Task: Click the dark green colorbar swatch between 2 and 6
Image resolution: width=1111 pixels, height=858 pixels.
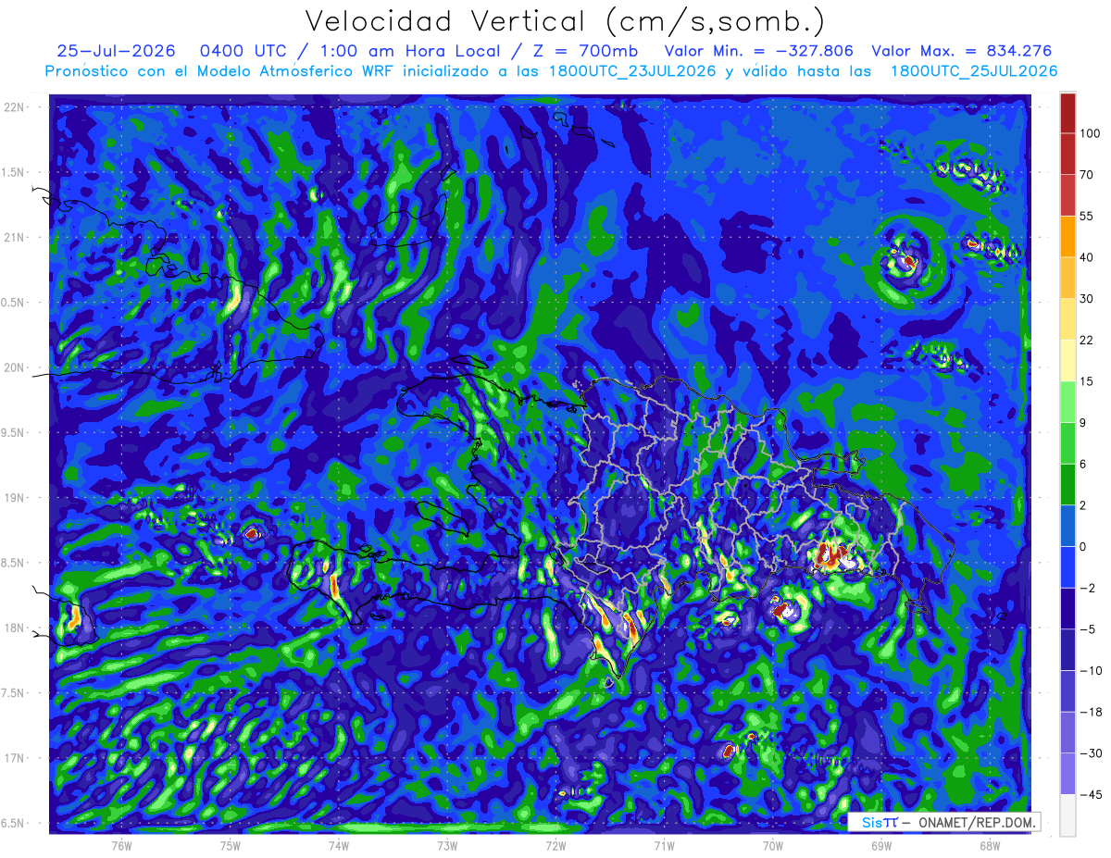Action: [1067, 484]
